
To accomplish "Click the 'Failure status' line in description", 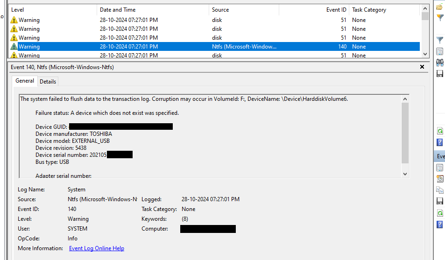I will (x=107, y=112).
